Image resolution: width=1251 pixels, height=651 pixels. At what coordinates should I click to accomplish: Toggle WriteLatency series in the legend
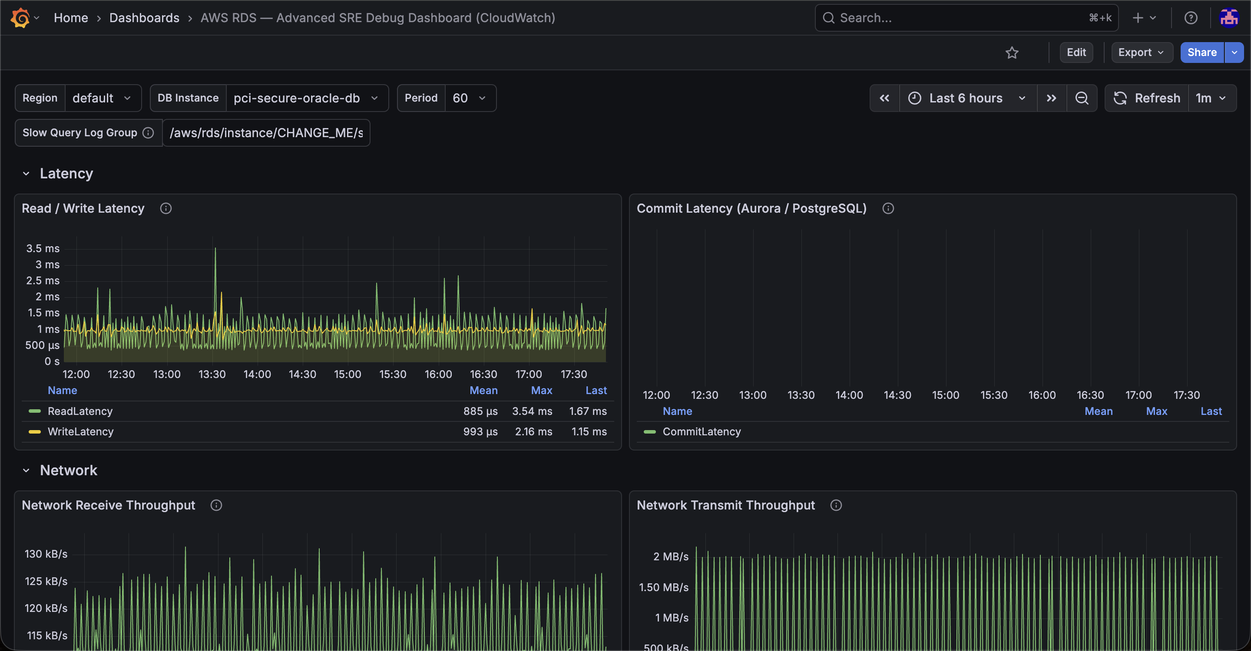click(x=81, y=432)
